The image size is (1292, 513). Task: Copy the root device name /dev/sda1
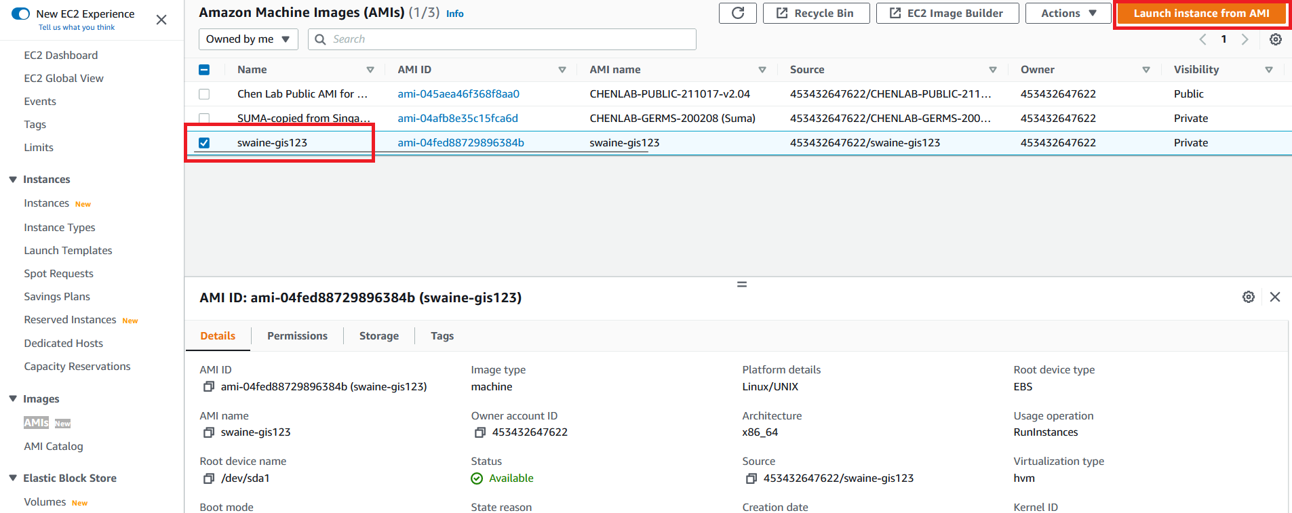point(209,478)
